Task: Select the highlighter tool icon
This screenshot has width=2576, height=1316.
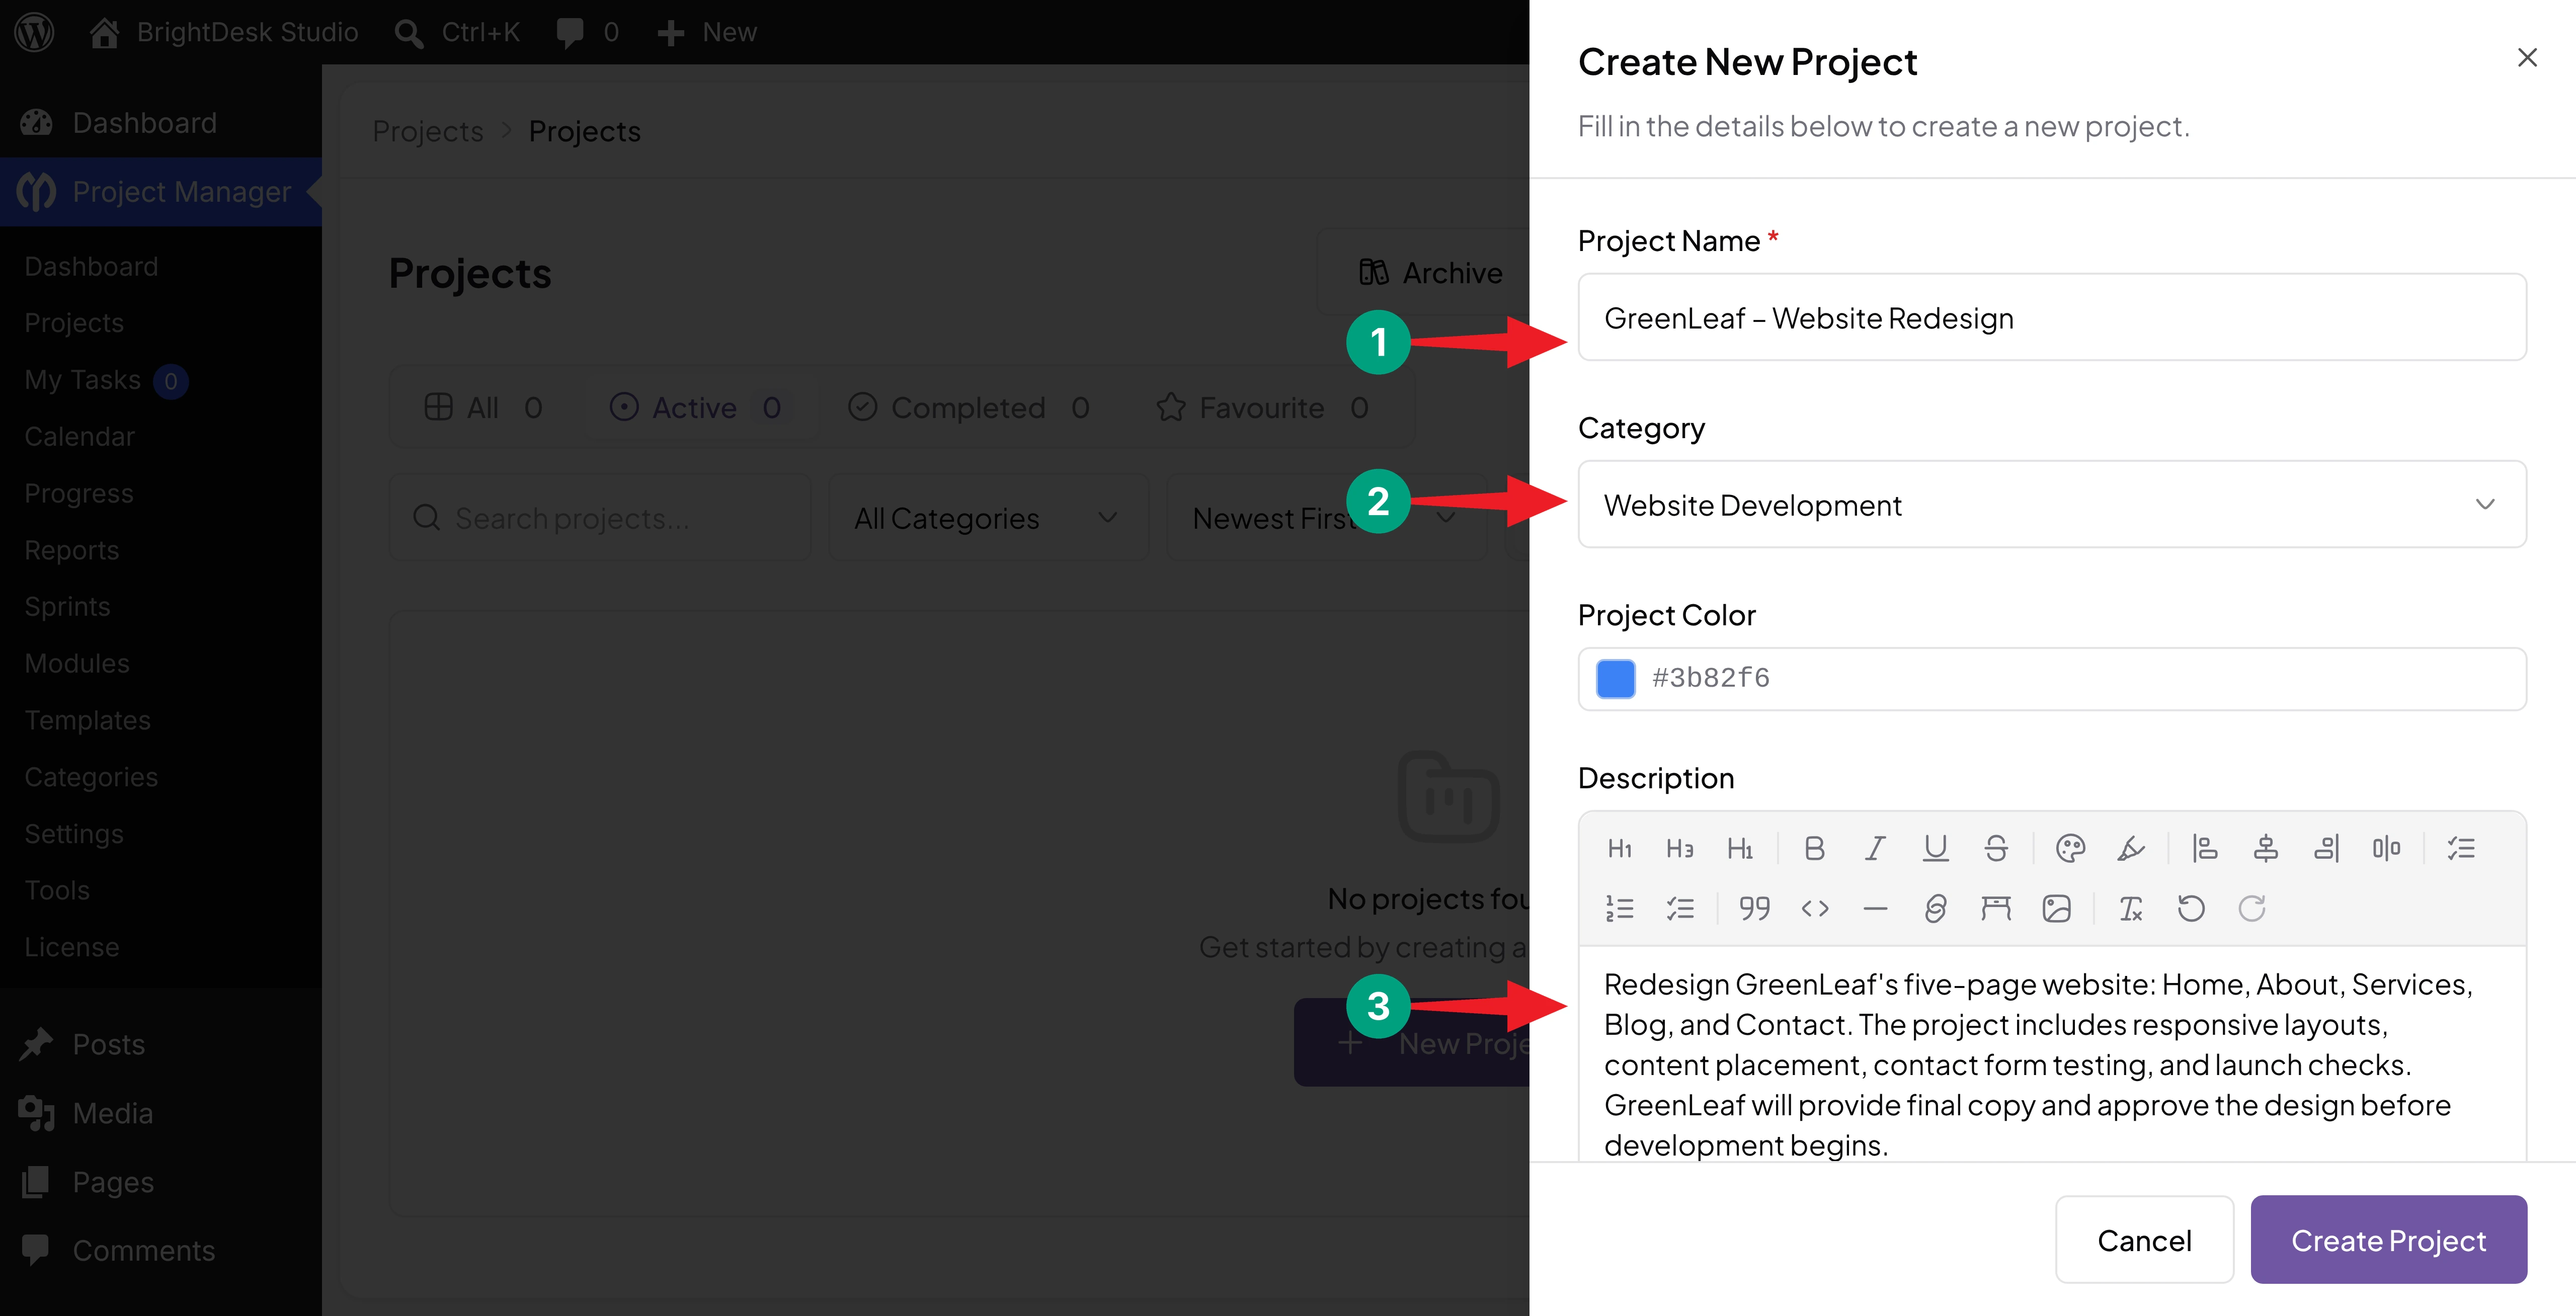Action: pyautogui.click(x=2130, y=849)
